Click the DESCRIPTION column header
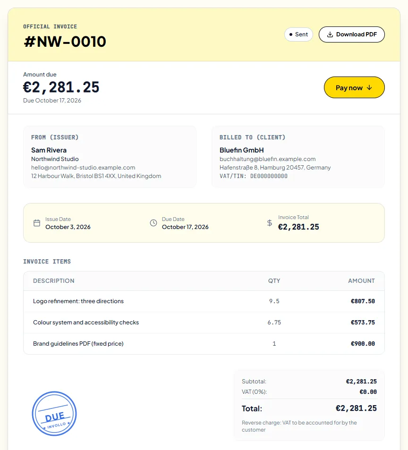The image size is (408, 450). [x=54, y=280]
